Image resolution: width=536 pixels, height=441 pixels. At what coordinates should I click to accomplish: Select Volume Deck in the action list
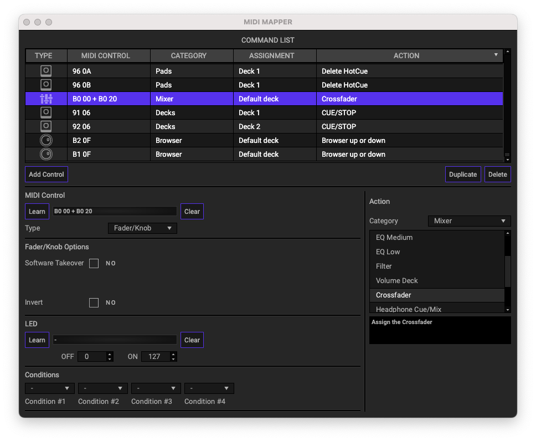point(396,280)
